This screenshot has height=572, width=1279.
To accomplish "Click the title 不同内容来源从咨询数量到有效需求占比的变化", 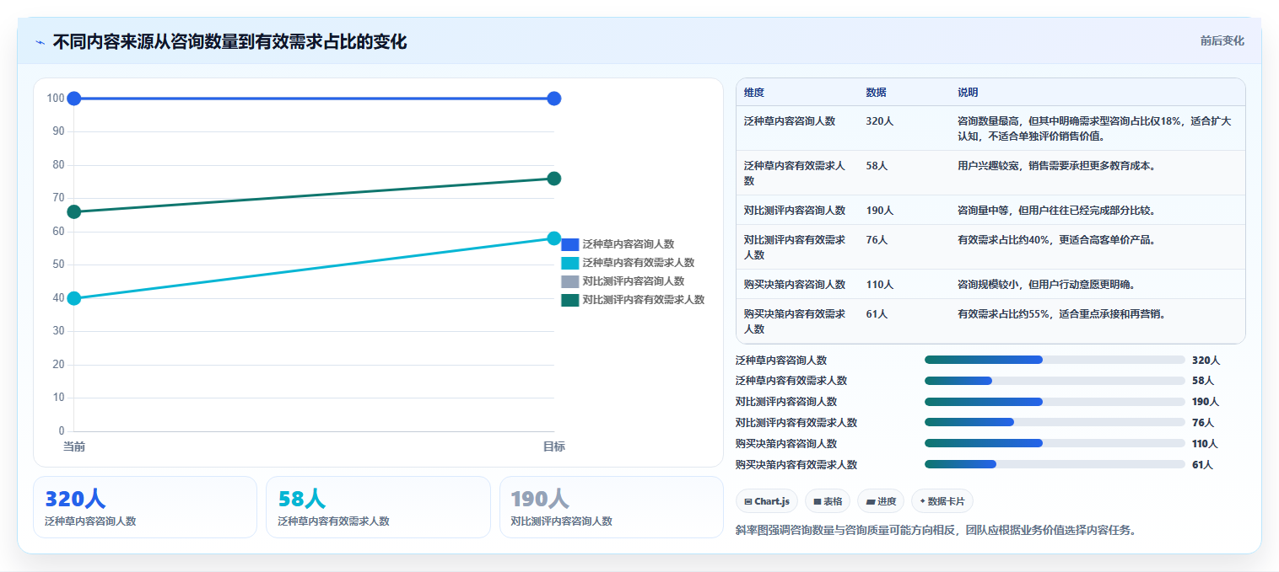I will [229, 42].
